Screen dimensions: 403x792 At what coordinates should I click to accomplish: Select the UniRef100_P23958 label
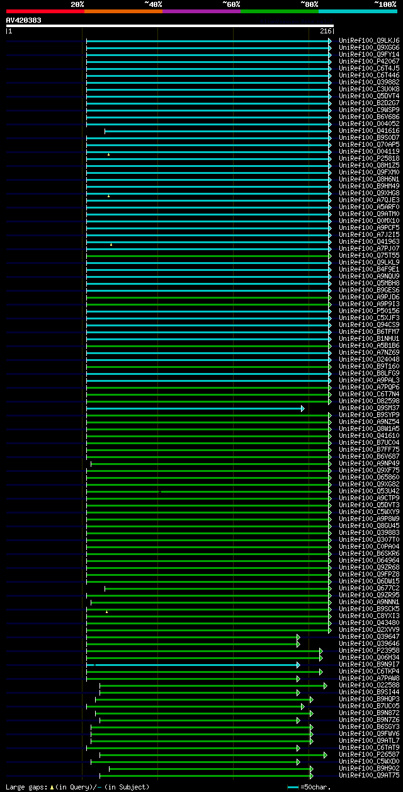click(x=369, y=650)
